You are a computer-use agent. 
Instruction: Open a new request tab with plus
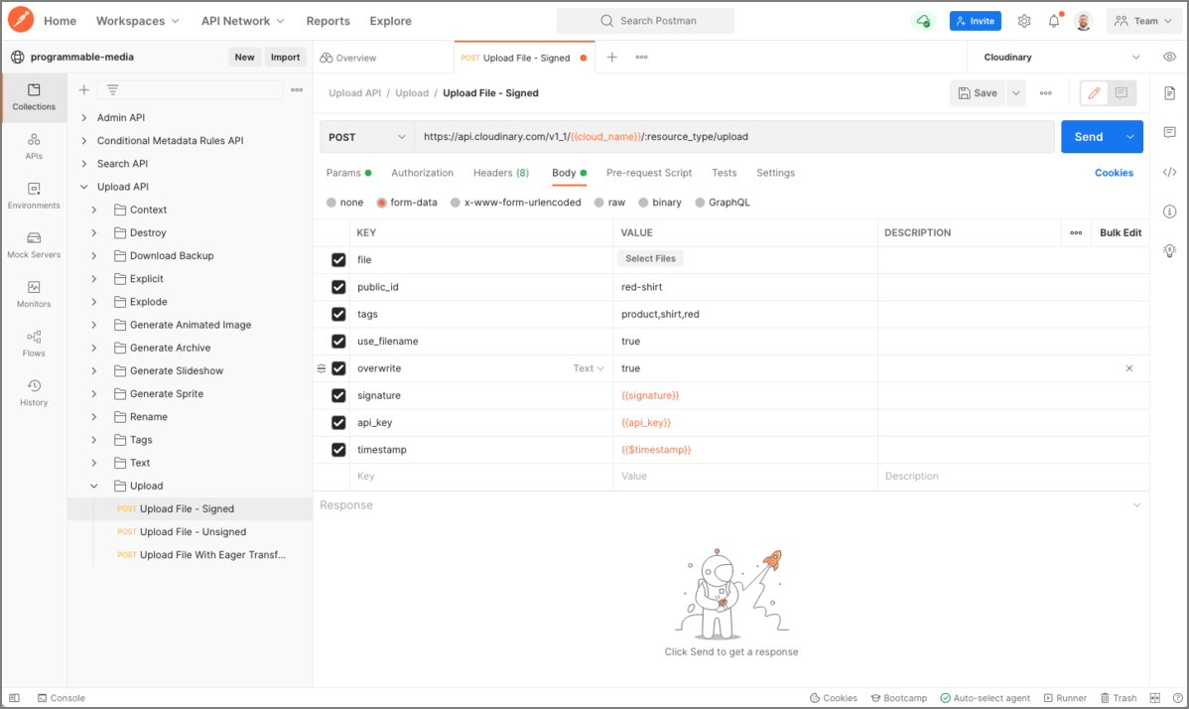612,57
